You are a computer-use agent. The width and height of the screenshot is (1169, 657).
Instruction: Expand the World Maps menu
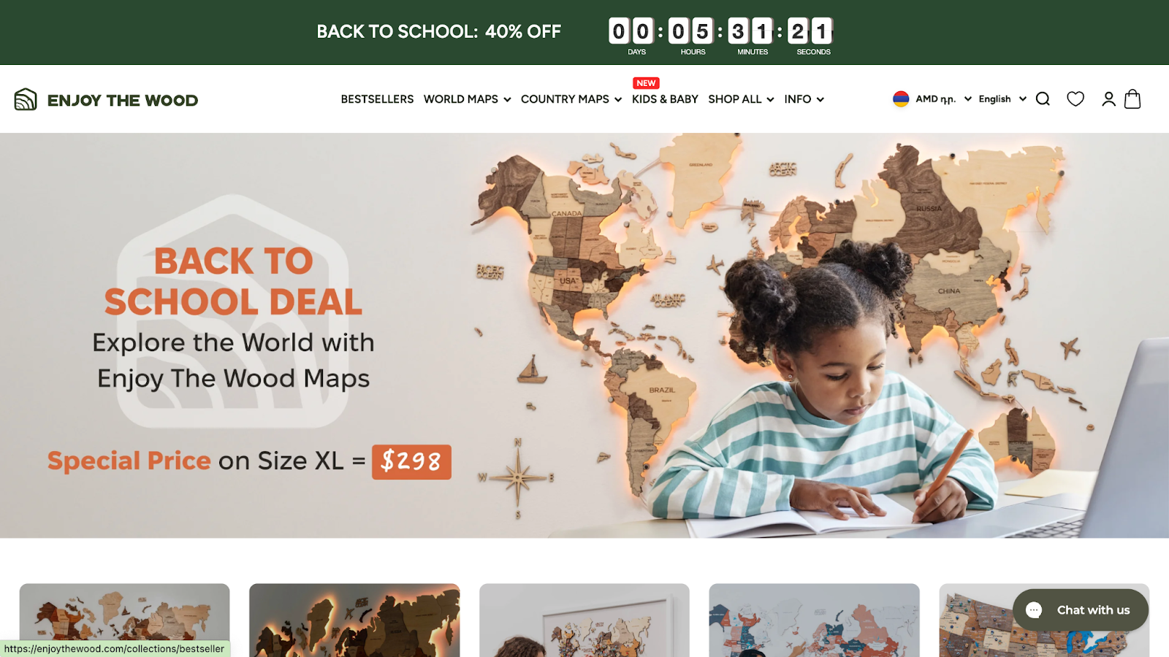pyautogui.click(x=468, y=99)
